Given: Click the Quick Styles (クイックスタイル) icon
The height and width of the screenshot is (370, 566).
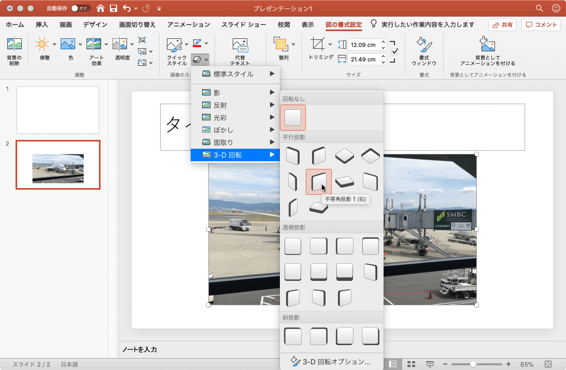Looking at the screenshot, I should [174, 46].
